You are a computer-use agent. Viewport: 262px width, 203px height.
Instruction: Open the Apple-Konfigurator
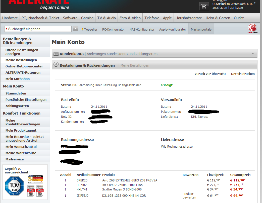tap(173, 29)
